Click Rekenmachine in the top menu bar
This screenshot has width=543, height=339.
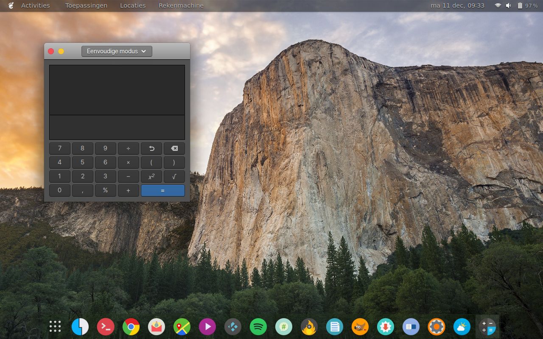coord(180,6)
